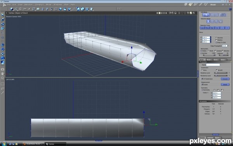Viewport: 233px width, 146px height.
Task: Select the Carrara taskbar button
Action: (56, 144)
